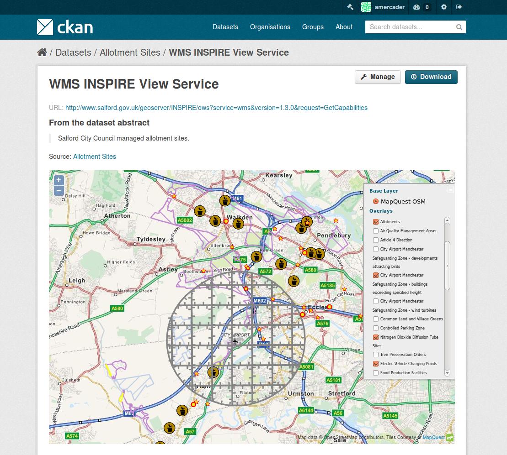Screen dimensions: 507x455
Task: Go to home via breadcrumb house icon
Action: point(42,52)
